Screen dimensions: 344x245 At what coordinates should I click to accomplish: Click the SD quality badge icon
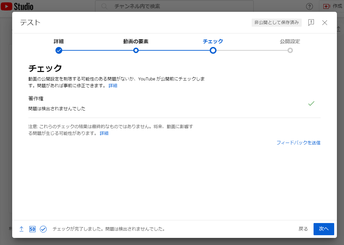point(32,229)
